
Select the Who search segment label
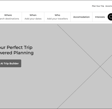(57, 15)
